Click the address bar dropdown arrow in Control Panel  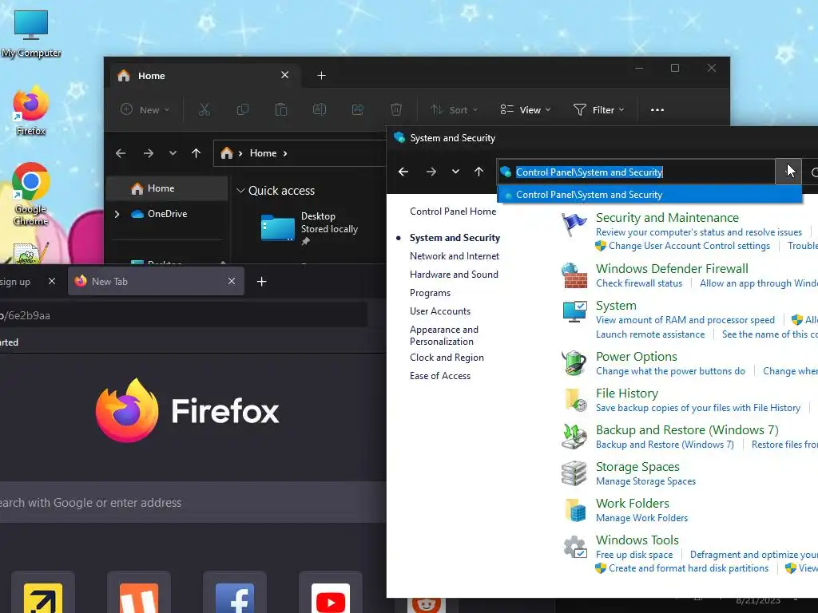(788, 172)
